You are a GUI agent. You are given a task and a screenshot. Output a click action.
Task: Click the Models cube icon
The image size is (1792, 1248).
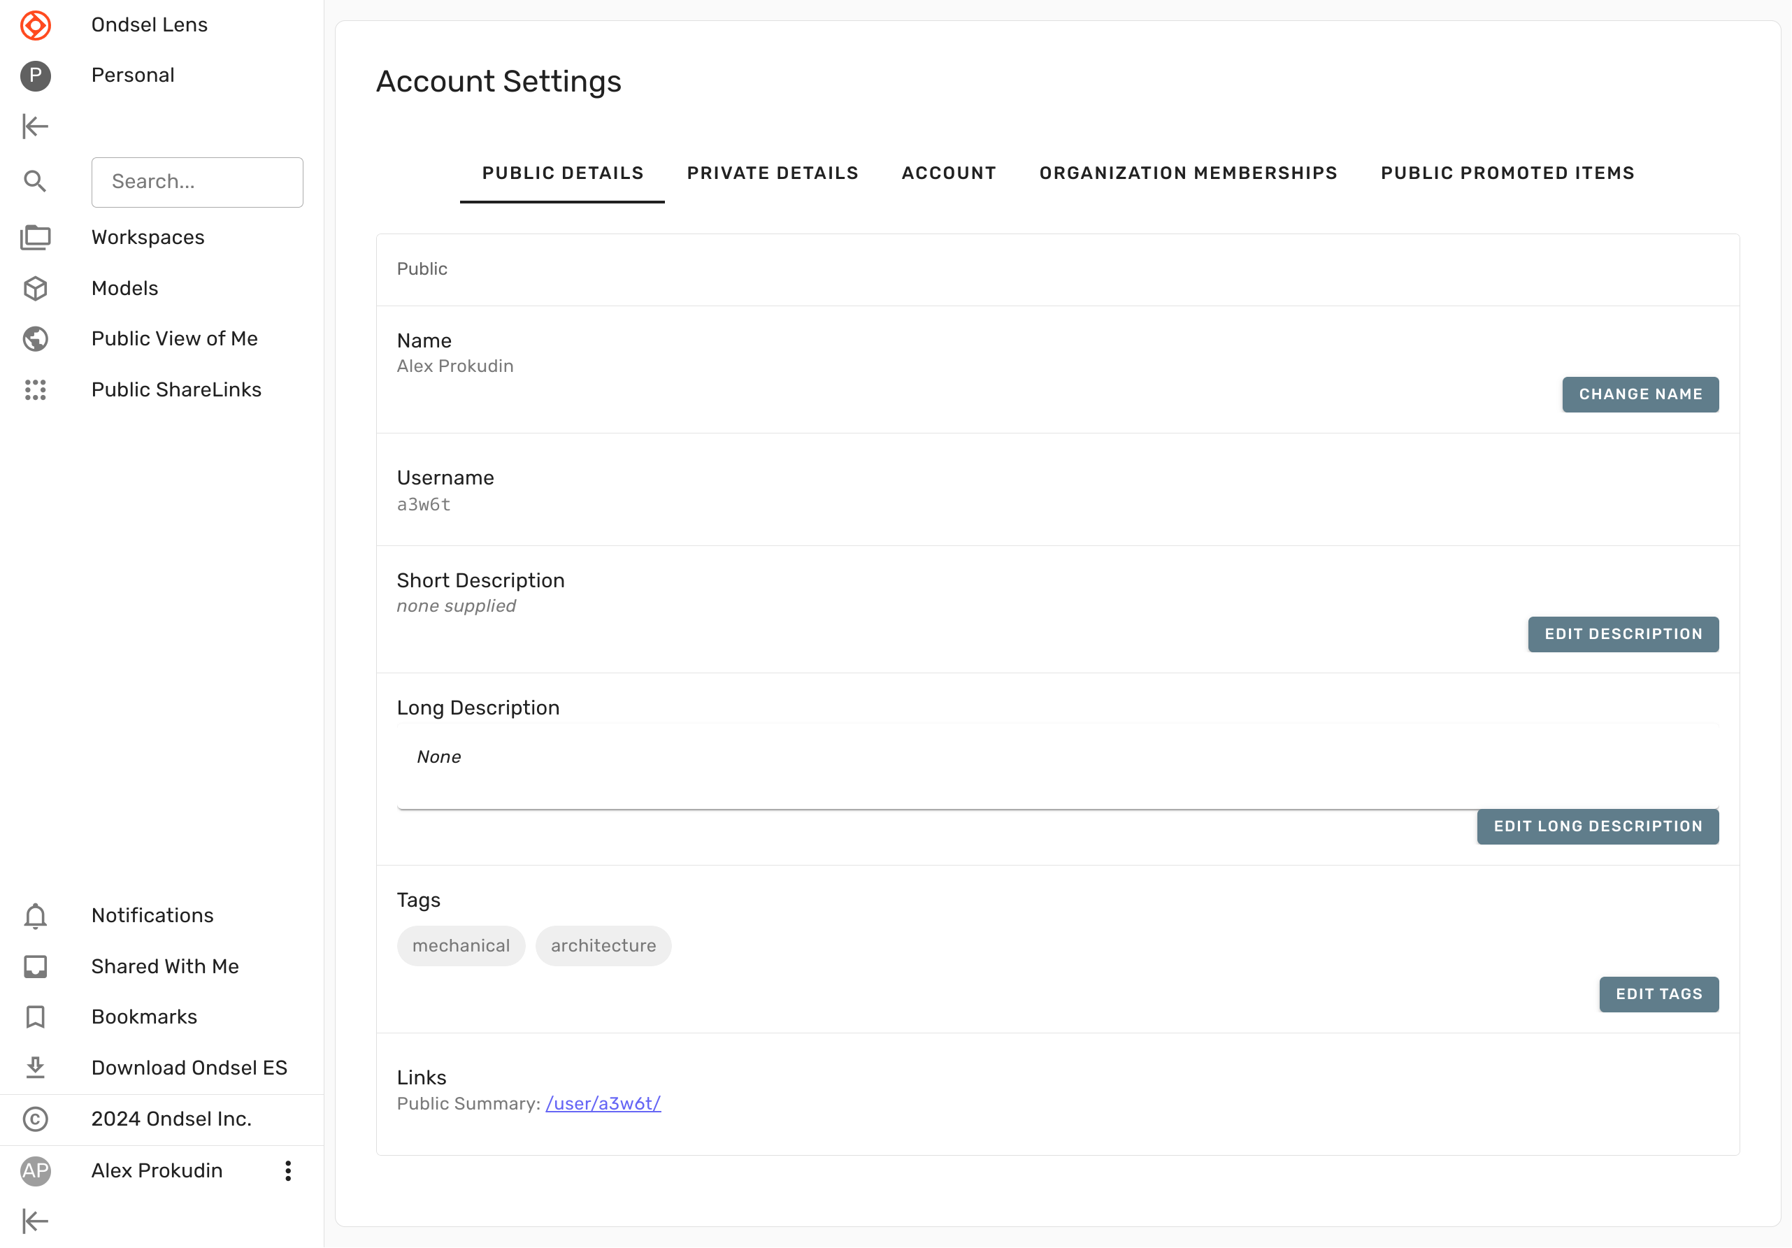(35, 289)
